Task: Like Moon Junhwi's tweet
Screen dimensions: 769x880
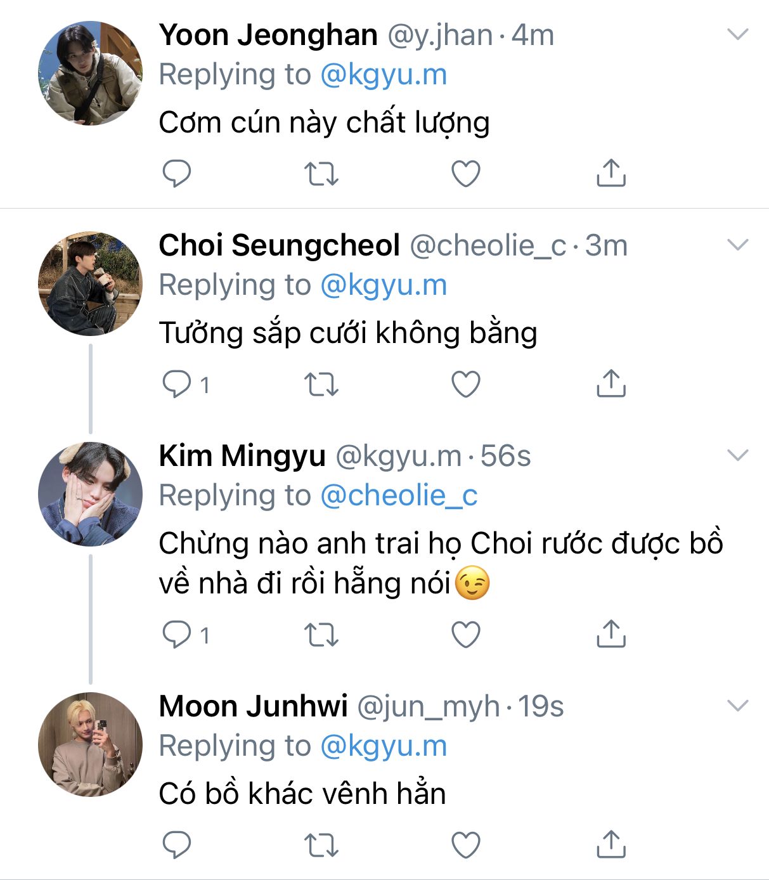Action: click(x=465, y=844)
